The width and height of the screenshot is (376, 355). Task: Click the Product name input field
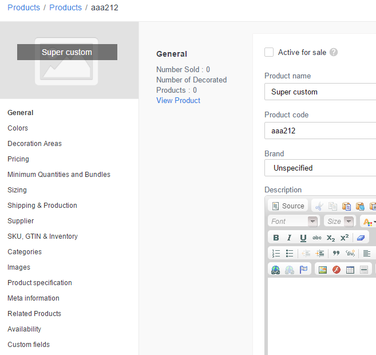click(320, 92)
